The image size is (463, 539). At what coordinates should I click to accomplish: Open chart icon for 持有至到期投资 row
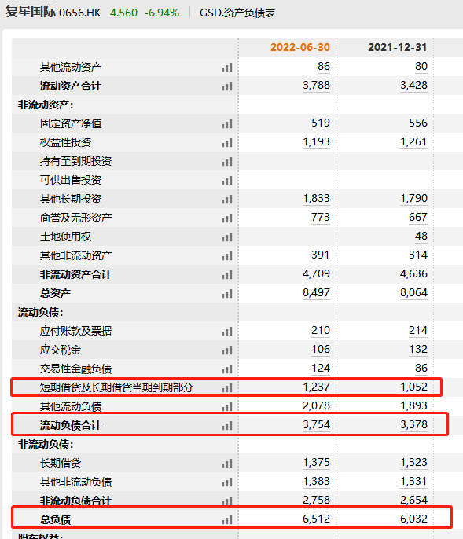(227, 162)
